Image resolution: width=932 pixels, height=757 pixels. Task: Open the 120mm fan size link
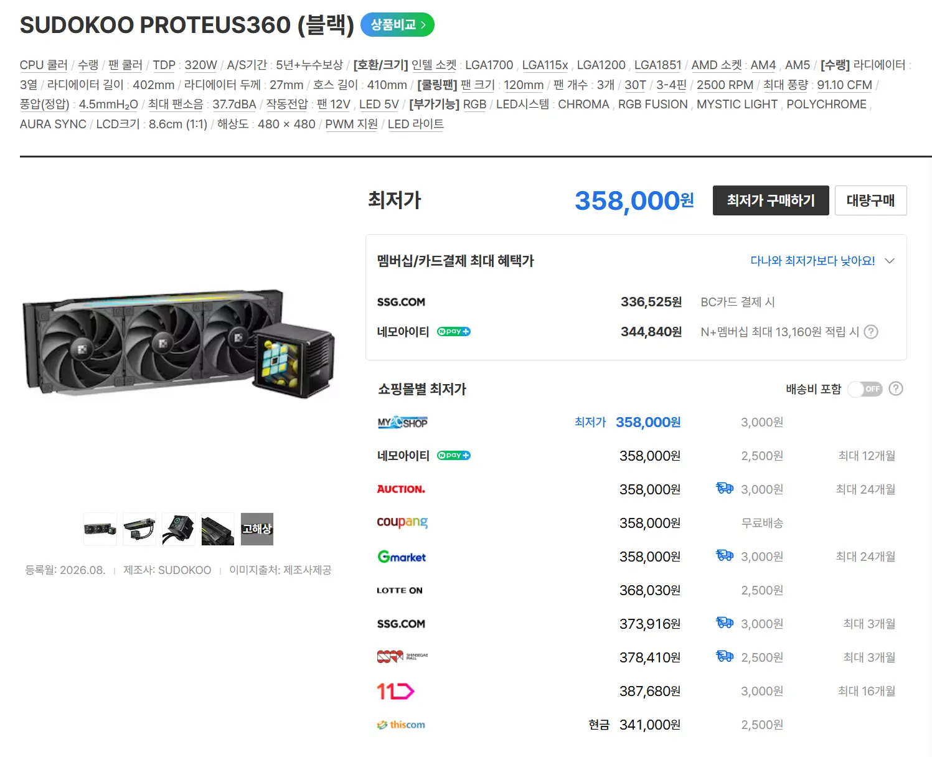[524, 85]
